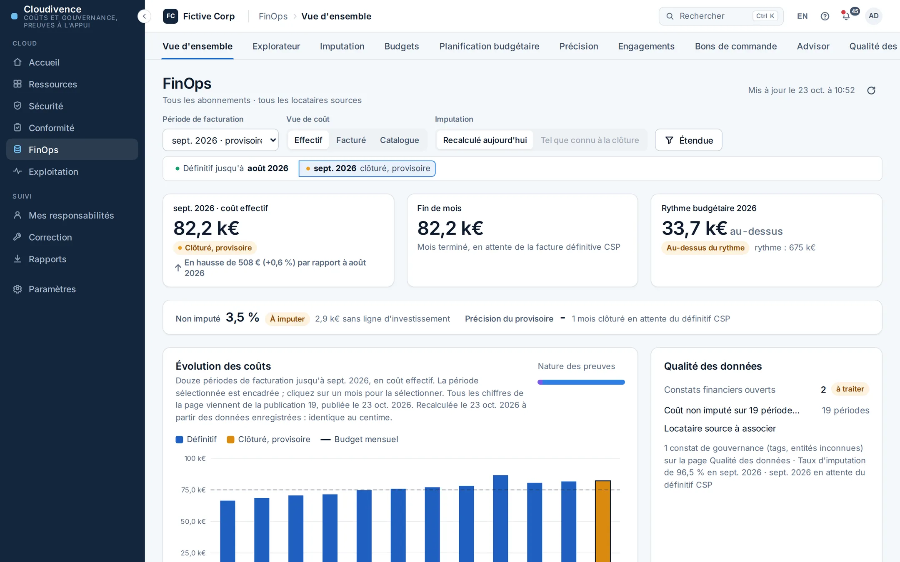Open the Explorateur tab
The width and height of the screenshot is (900, 562).
pos(276,46)
